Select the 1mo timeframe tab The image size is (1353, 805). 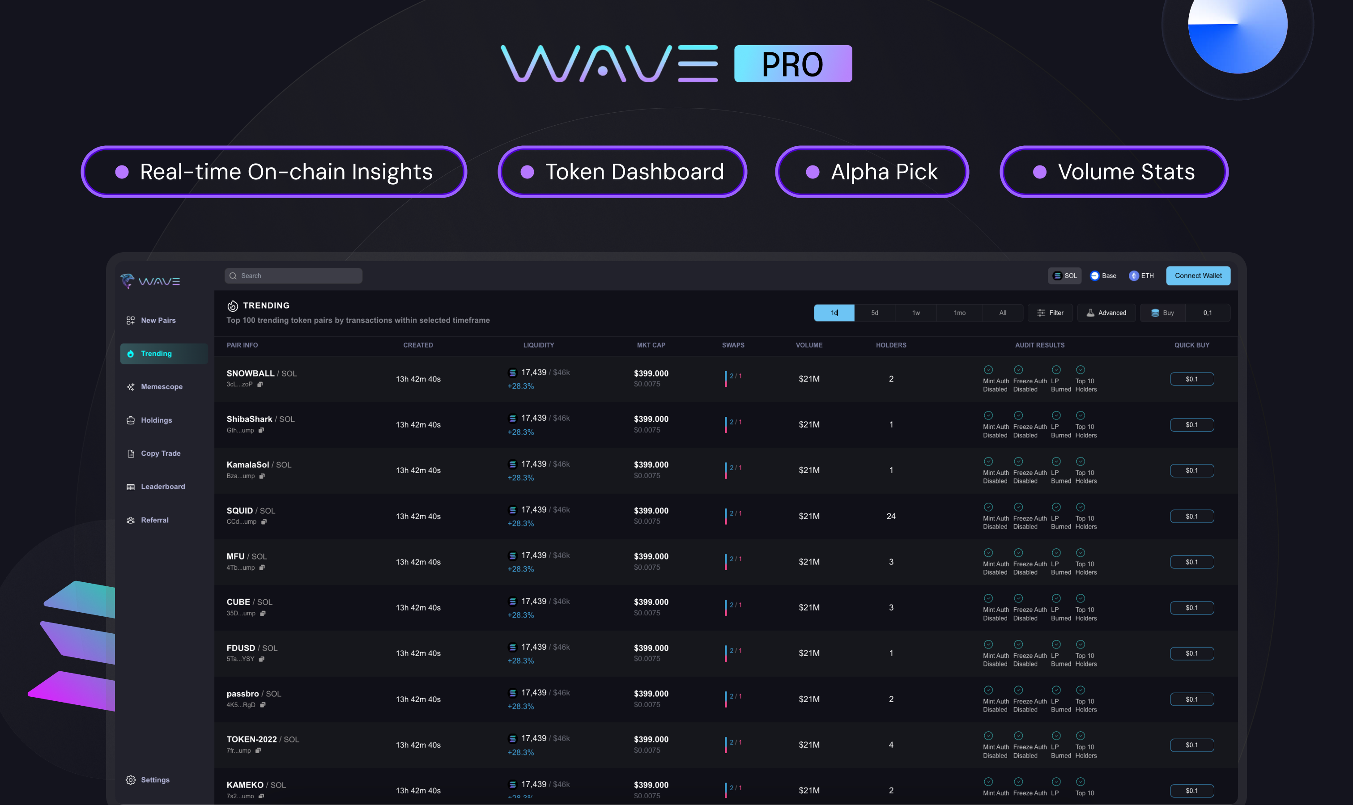coord(960,313)
